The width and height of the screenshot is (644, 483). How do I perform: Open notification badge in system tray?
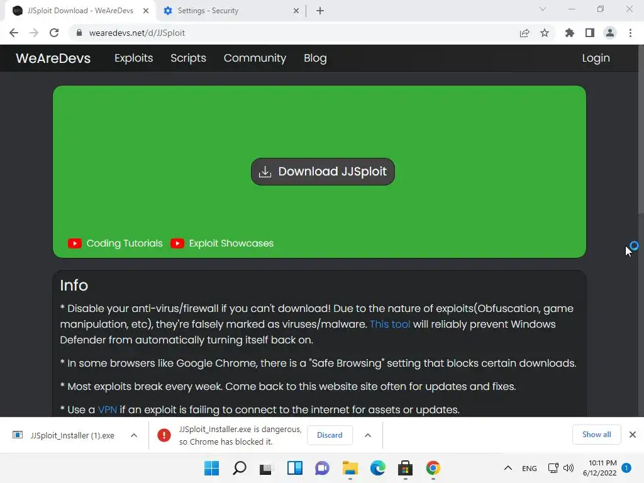coord(626,468)
